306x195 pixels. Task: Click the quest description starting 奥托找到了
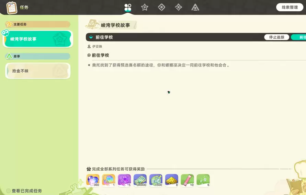(161, 65)
